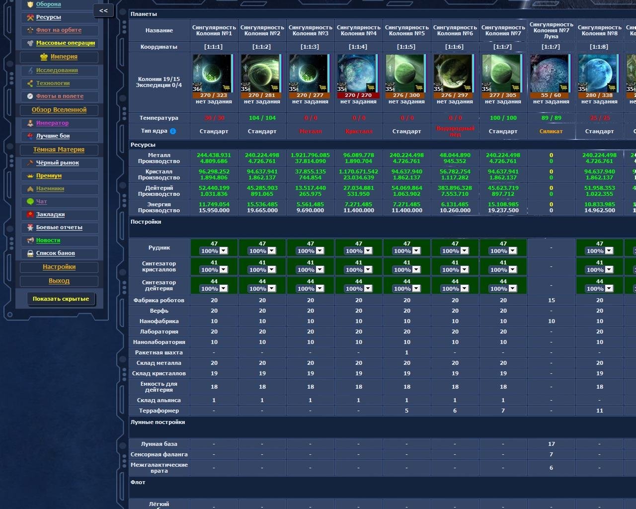The width and height of the screenshot is (636, 509).
Task: Click the Ресурсы crossed-tools icon
Action: (30, 17)
